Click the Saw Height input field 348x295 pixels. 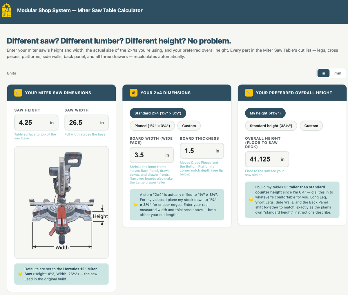(36, 123)
